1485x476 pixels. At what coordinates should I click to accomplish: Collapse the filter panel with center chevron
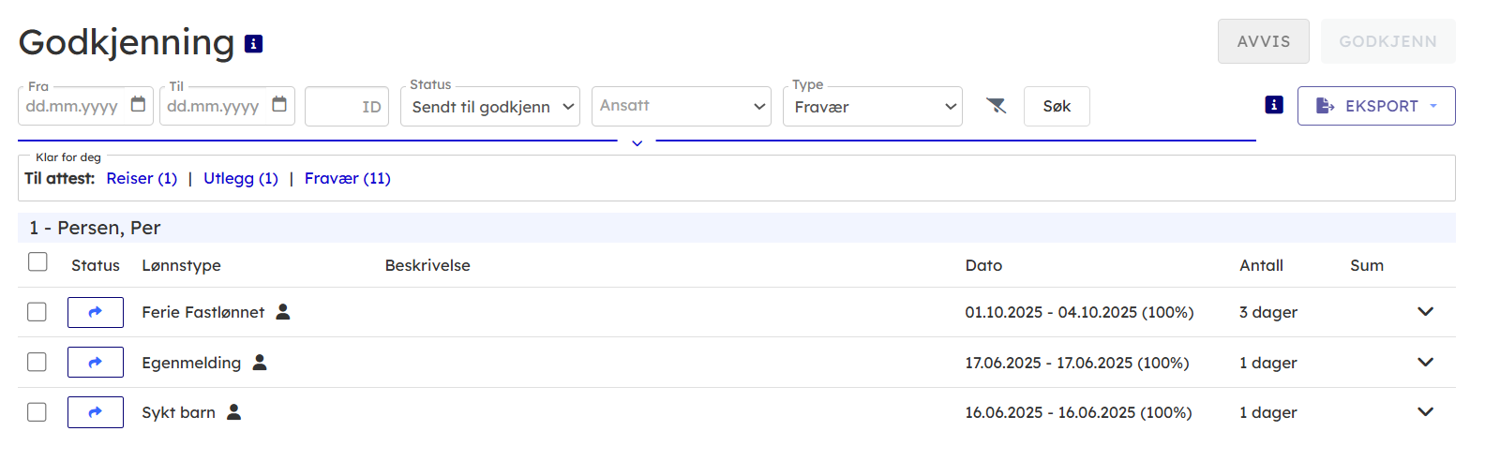(637, 143)
